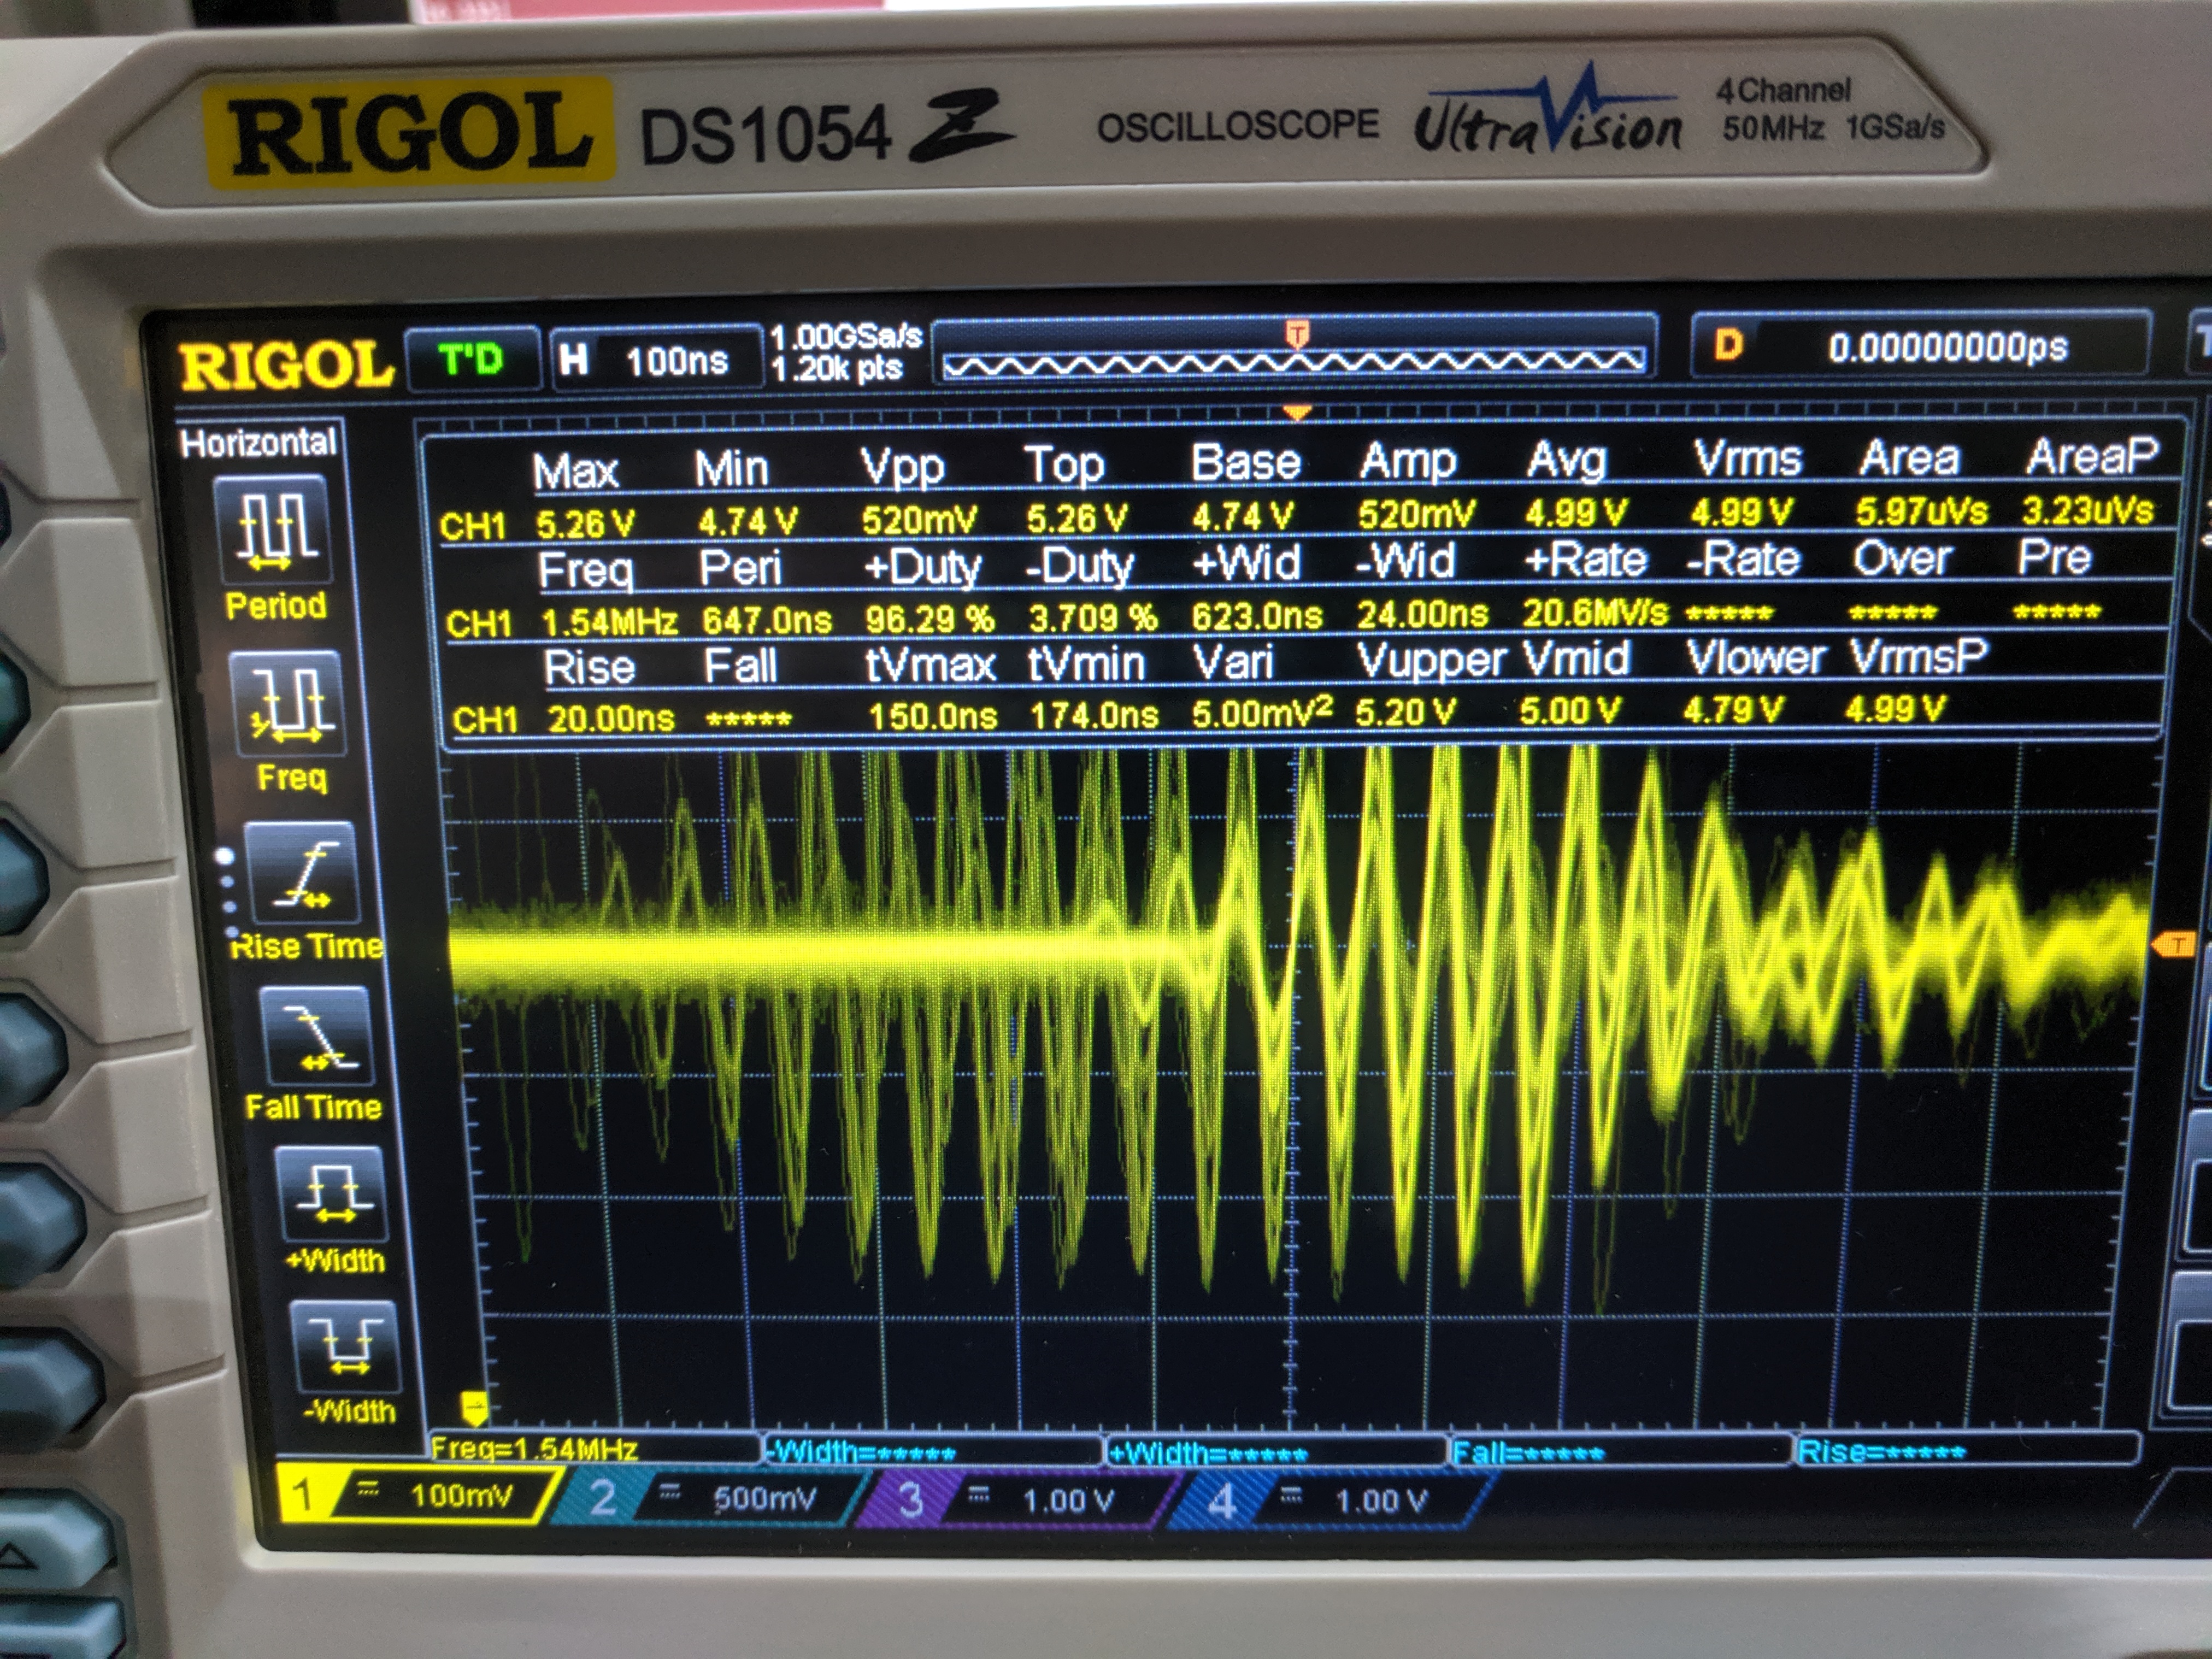Image resolution: width=2212 pixels, height=1659 pixels.
Task: Click the AreaP value 3.23uVs
Action: coord(2087,511)
